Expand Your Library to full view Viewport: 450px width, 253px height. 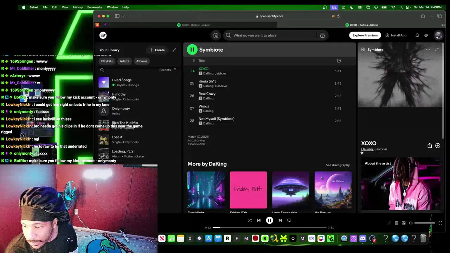tap(174, 50)
